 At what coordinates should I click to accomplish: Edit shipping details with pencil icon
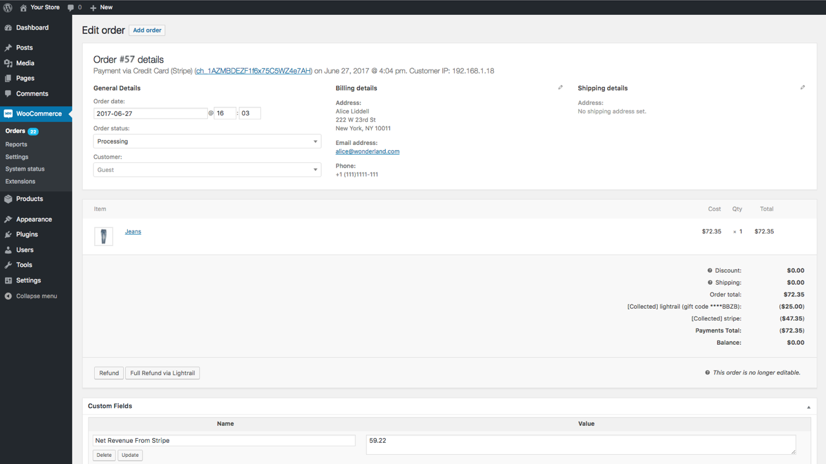(803, 88)
